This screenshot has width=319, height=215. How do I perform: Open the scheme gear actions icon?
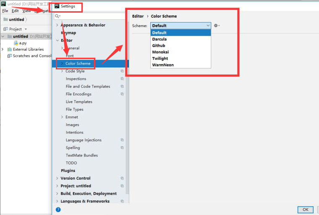pyautogui.click(x=217, y=26)
